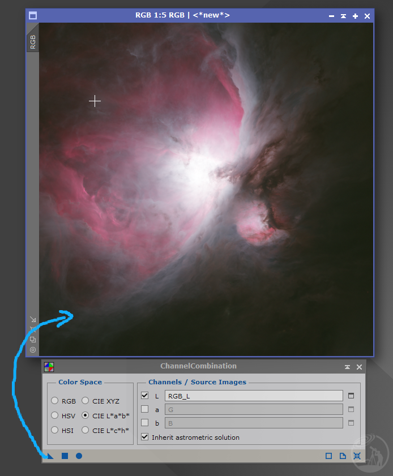Viewport: 393px width, 476px height.
Task: Click the image window icon in title bar
Action: tap(33, 16)
